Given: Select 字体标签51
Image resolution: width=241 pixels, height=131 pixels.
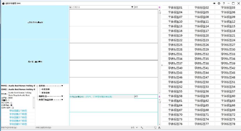Looking at the screenshot, I should pos(228,82).
